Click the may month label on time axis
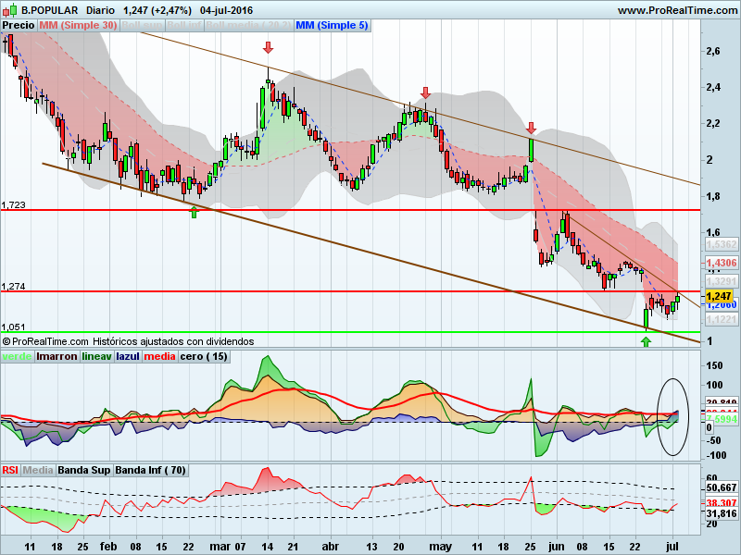This screenshot has width=741, height=555. coord(441,547)
